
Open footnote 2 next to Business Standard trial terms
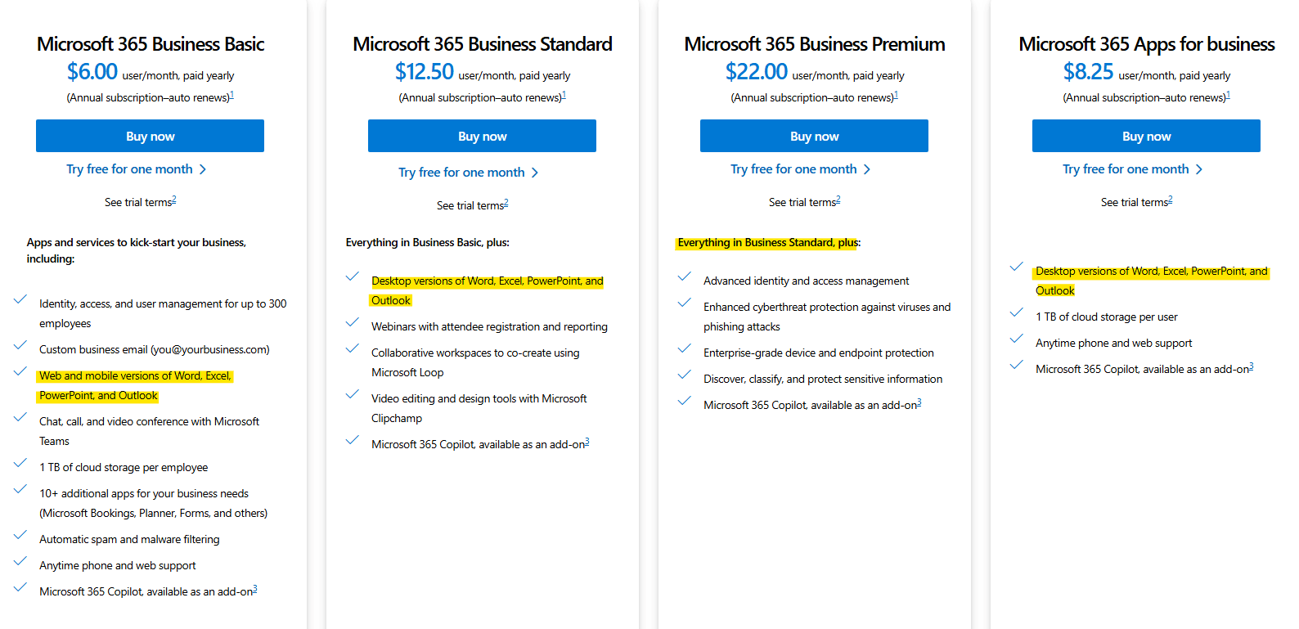pyautogui.click(x=506, y=203)
